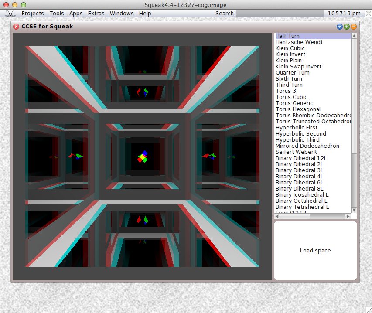Expand the Windows menu
The width and height of the screenshot is (372, 313).
coord(122,14)
